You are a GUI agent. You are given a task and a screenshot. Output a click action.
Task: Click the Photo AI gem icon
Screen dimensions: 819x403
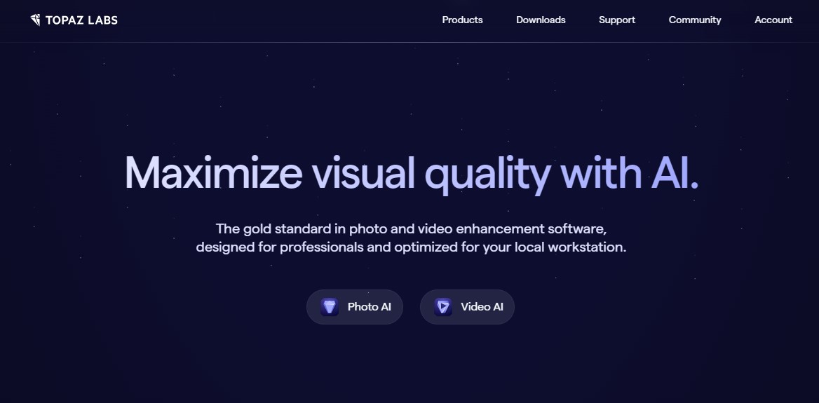point(330,307)
